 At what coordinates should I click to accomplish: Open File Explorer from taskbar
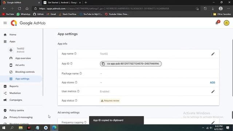tap(21, 128)
